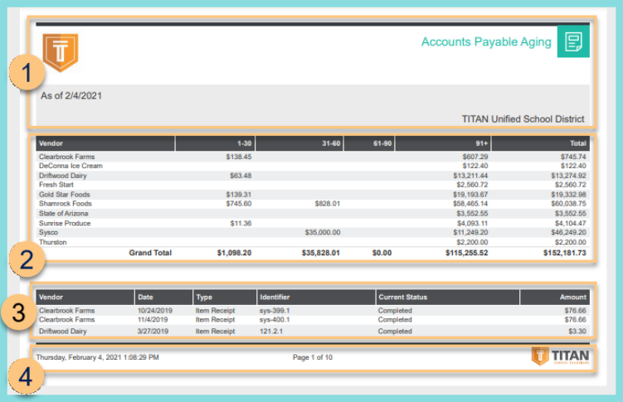Click the $35,000.00 Sysco amount

click(323, 233)
